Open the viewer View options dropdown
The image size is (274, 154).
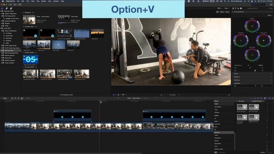[227, 8]
